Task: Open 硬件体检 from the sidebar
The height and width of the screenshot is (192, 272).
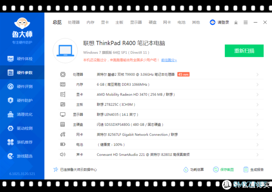Action: pyautogui.click(x=22, y=59)
